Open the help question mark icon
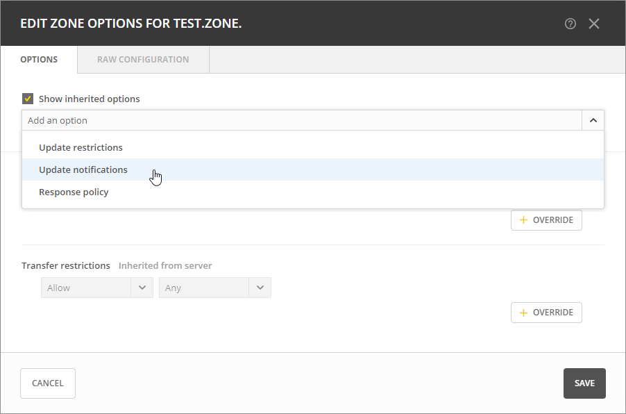This screenshot has height=414, width=626. pyautogui.click(x=570, y=24)
